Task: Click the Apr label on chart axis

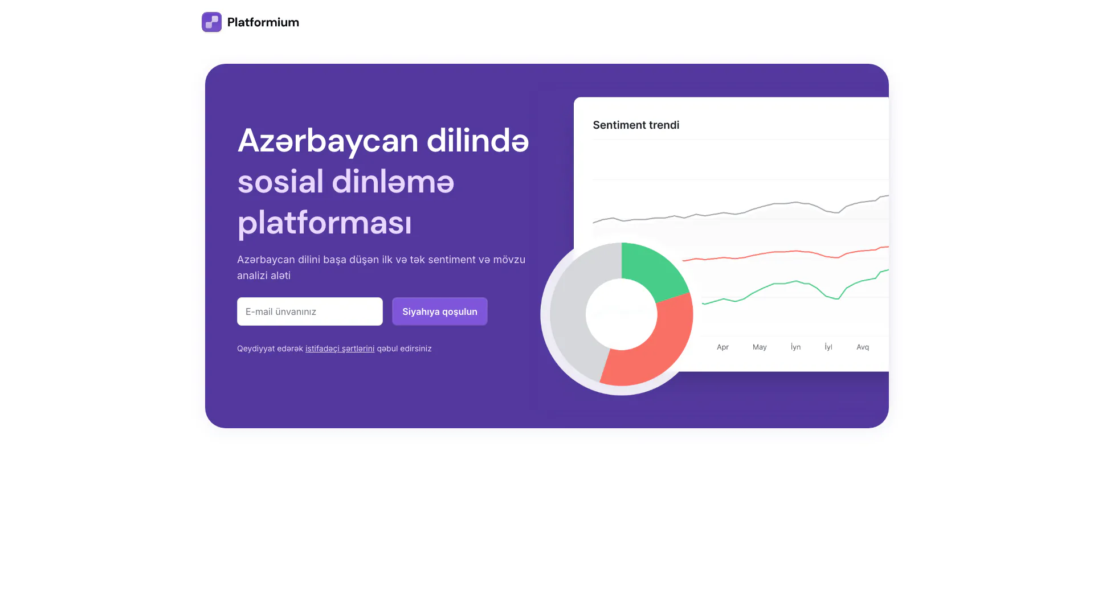Action: (722, 347)
